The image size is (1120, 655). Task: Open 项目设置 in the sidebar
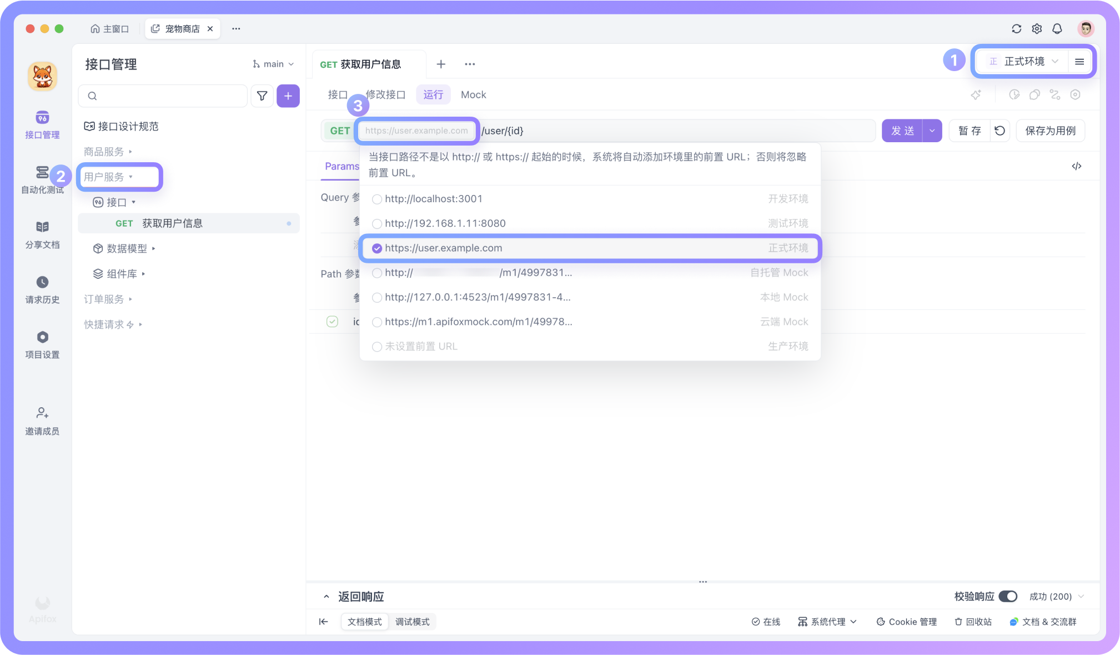click(x=42, y=344)
